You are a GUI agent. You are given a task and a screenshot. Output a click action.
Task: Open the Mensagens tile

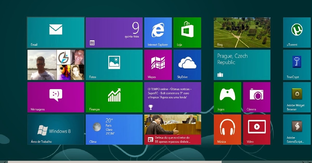56,97
